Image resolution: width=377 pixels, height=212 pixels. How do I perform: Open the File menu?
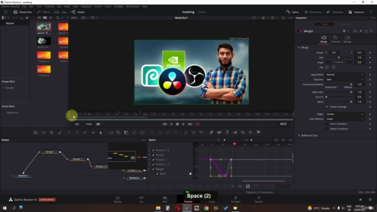point(24,6)
